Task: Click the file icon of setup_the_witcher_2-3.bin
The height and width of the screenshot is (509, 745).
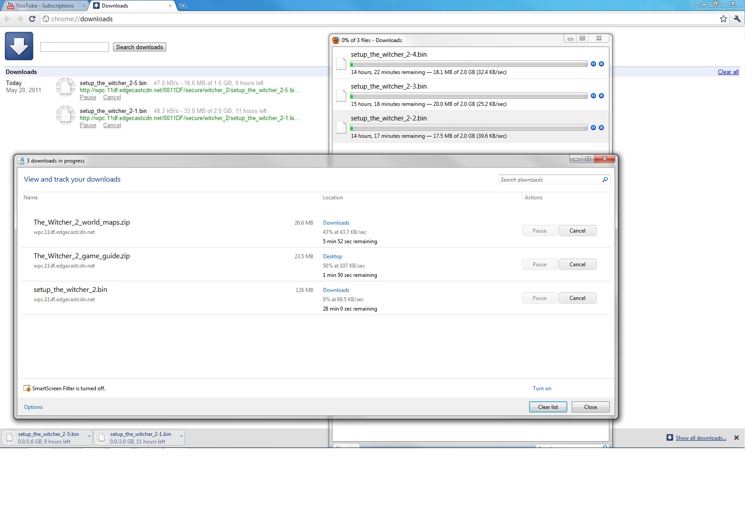Action: [x=341, y=96]
